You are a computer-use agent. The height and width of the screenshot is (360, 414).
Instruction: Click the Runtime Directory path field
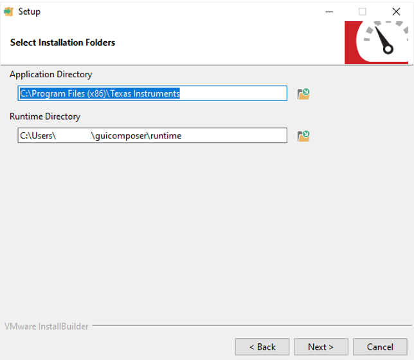(152, 135)
